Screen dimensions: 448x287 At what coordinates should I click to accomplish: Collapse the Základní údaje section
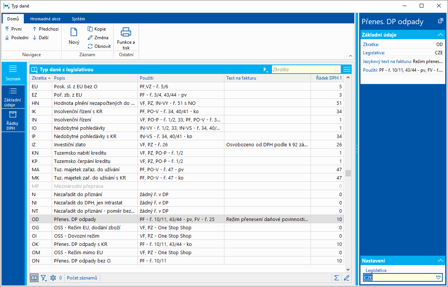click(440, 35)
